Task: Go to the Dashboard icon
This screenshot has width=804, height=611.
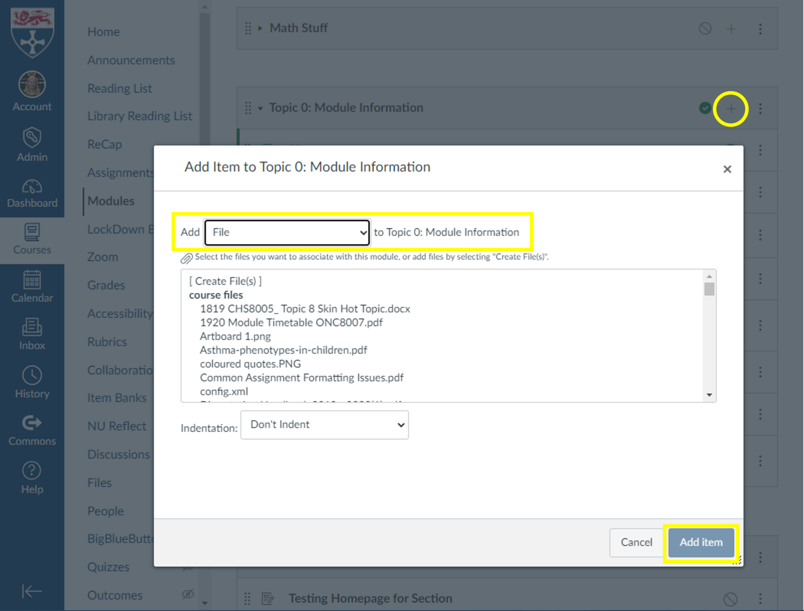Action: click(x=32, y=187)
